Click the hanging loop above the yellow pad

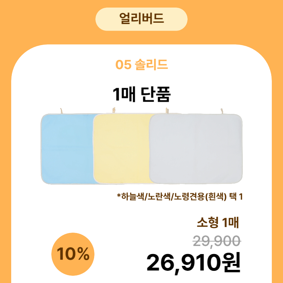pos(113,111)
